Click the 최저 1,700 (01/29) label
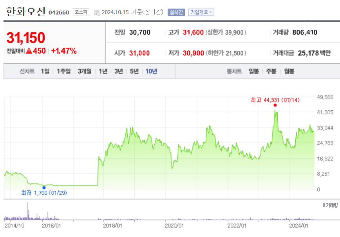340x237 pixels. pos(44,193)
